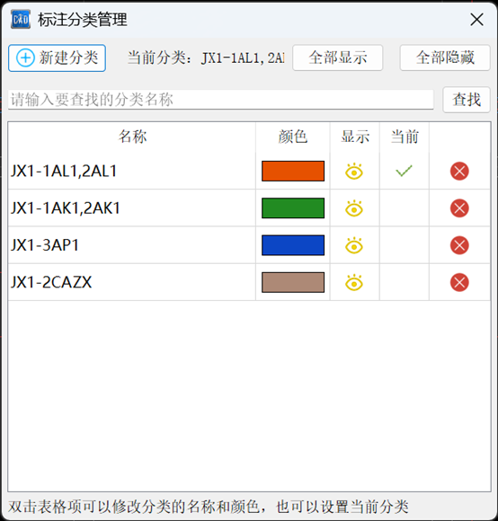Screen dimensions: 498x521
Task: Remove the JX1-3AP1 category via red X
Action: click(x=459, y=245)
